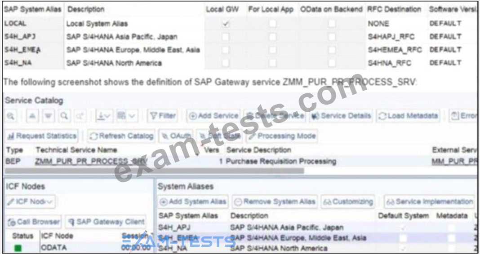Screen dimensions: 480x254
Task: Click the Find Next icon
Action: [x=80, y=116]
